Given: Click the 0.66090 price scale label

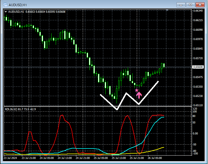Looking at the screenshot, I should [198, 30].
